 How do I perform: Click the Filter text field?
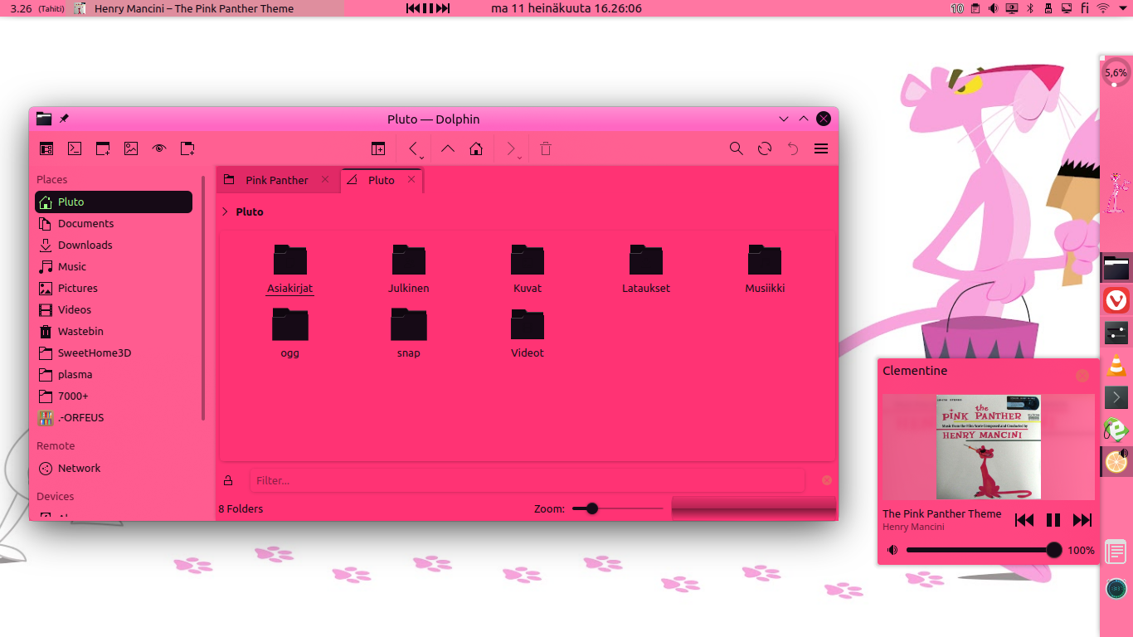(x=527, y=480)
